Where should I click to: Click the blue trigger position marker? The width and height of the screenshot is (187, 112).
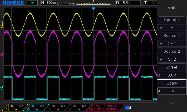coord(94,9)
